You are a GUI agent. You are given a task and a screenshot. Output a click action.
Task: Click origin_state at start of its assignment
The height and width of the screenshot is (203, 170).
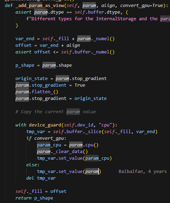[31, 79]
